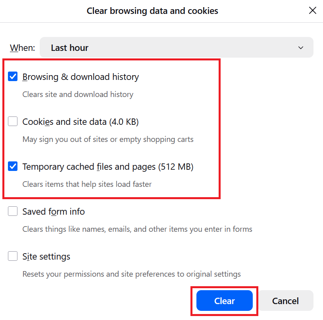
Task: Click the "Clear browsing data and cookies" title
Action: 152,11
